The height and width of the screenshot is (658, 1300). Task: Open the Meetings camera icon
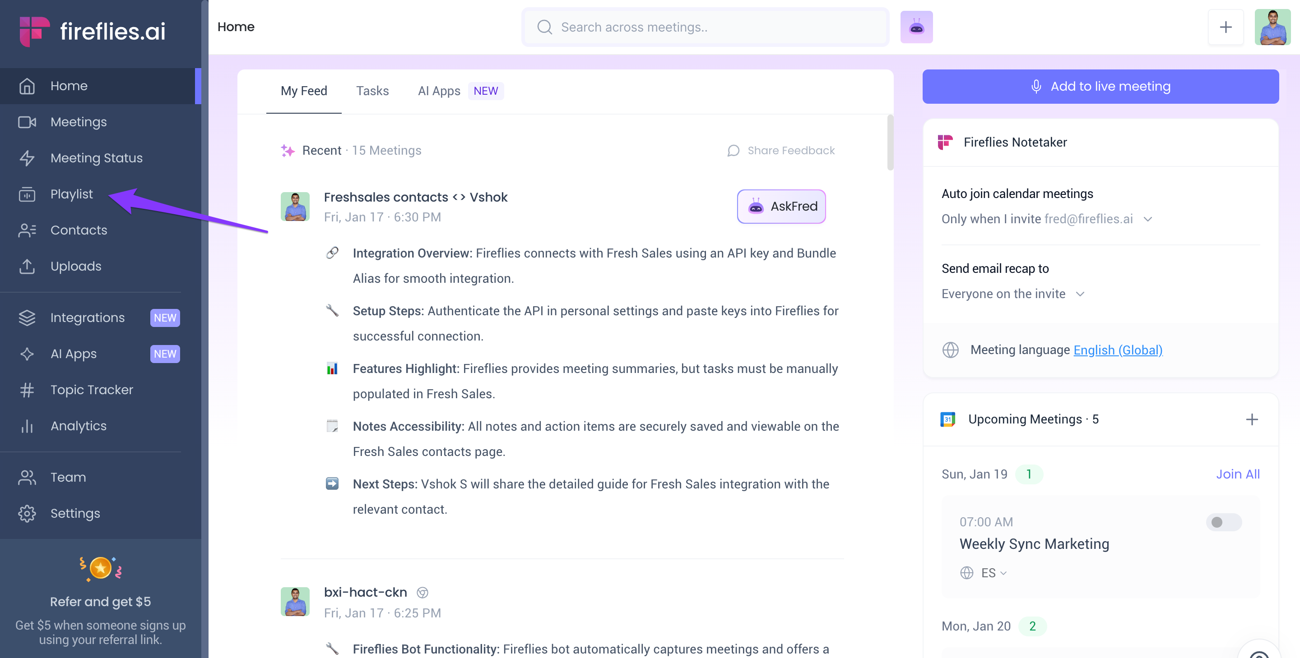[27, 122]
